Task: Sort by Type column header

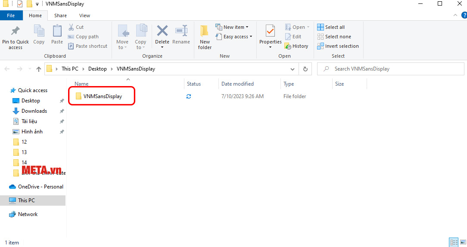Action: point(289,84)
